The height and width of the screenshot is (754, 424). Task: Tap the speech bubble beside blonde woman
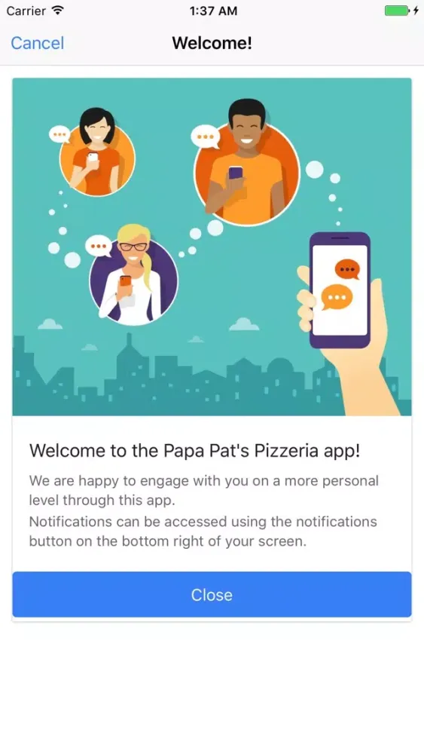tap(99, 247)
